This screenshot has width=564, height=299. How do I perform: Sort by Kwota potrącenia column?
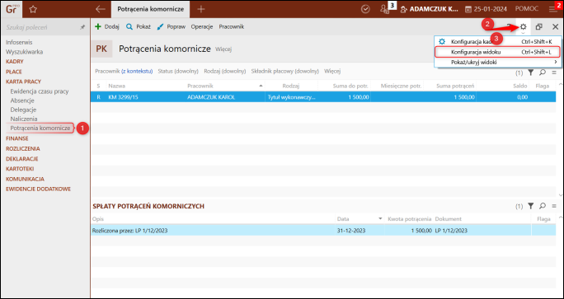pyautogui.click(x=409, y=219)
